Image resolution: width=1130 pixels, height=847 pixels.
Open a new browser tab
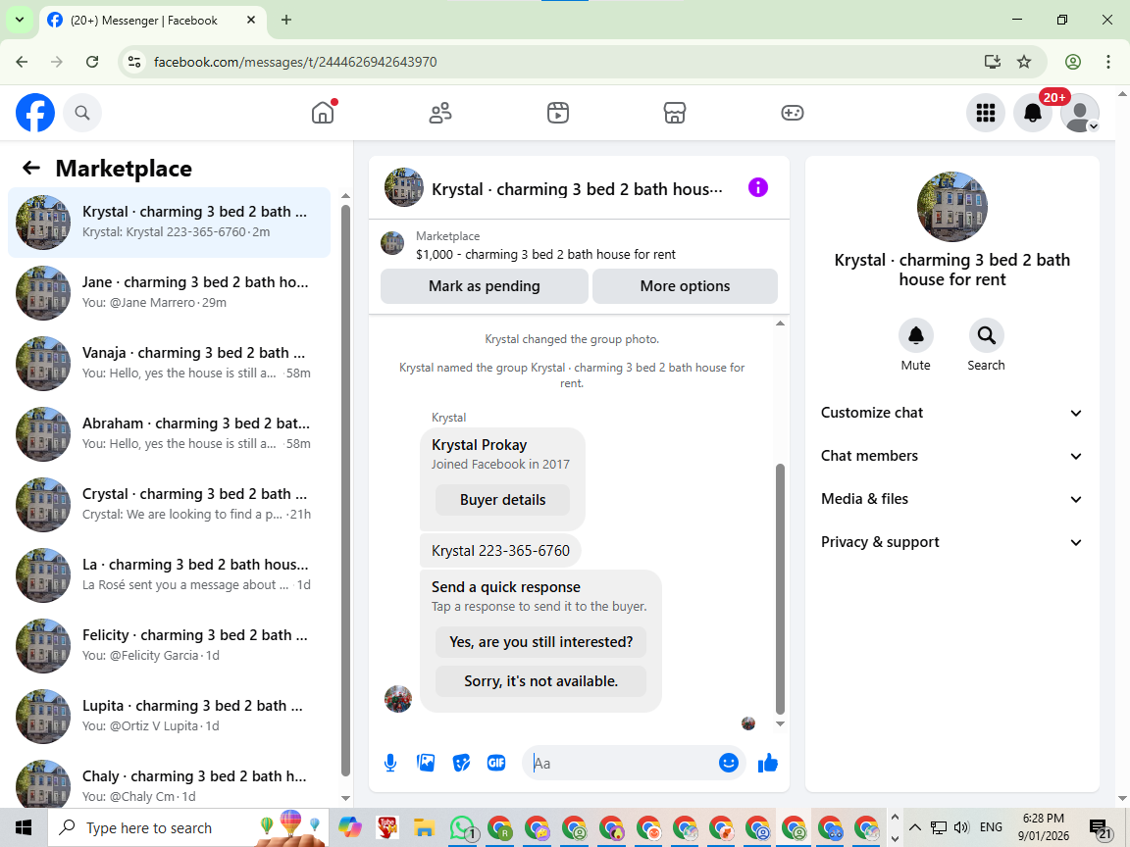pyautogui.click(x=286, y=21)
